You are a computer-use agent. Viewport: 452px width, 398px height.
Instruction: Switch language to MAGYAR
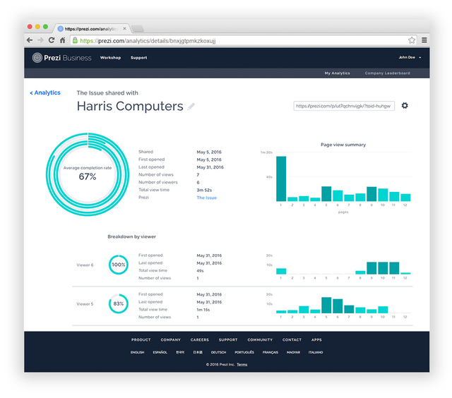click(x=294, y=353)
